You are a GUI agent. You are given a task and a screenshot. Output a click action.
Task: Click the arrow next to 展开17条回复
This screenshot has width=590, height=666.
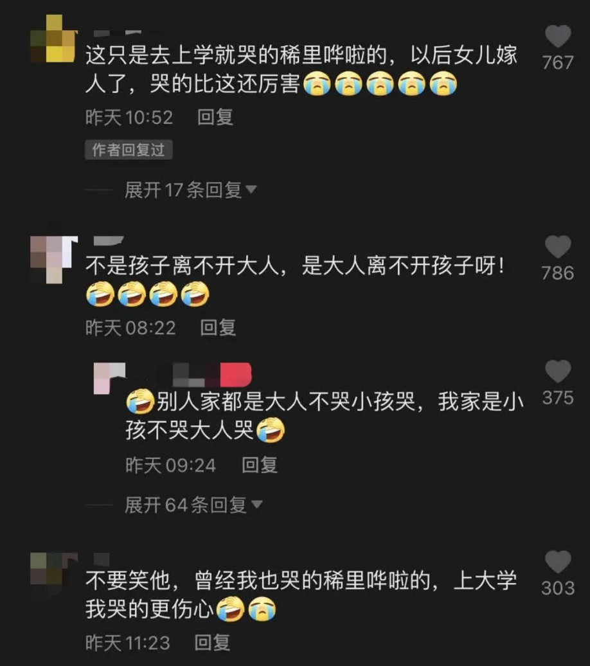pyautogui.click(x=251, y=189)
